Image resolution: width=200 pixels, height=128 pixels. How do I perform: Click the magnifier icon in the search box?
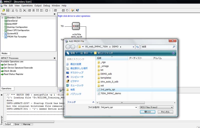tap(174, 47)
